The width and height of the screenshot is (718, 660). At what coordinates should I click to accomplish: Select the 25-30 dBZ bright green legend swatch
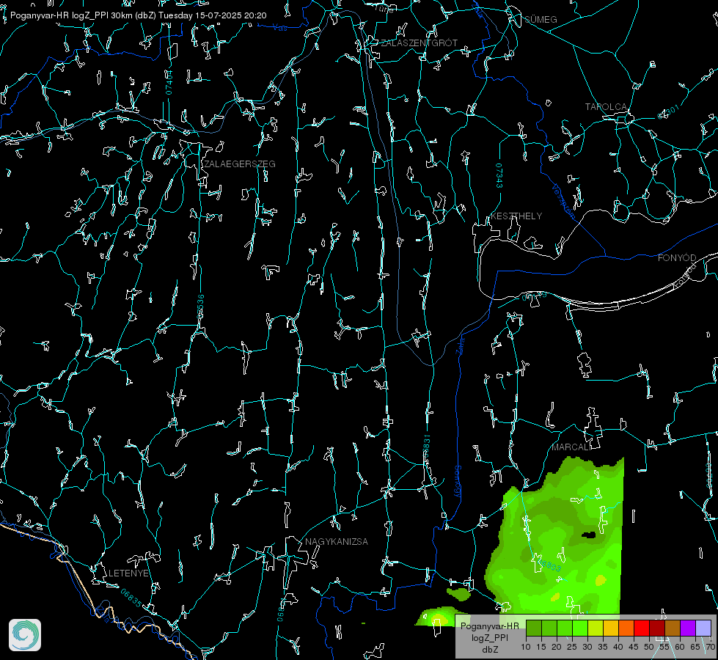click(x=579, y=628)
